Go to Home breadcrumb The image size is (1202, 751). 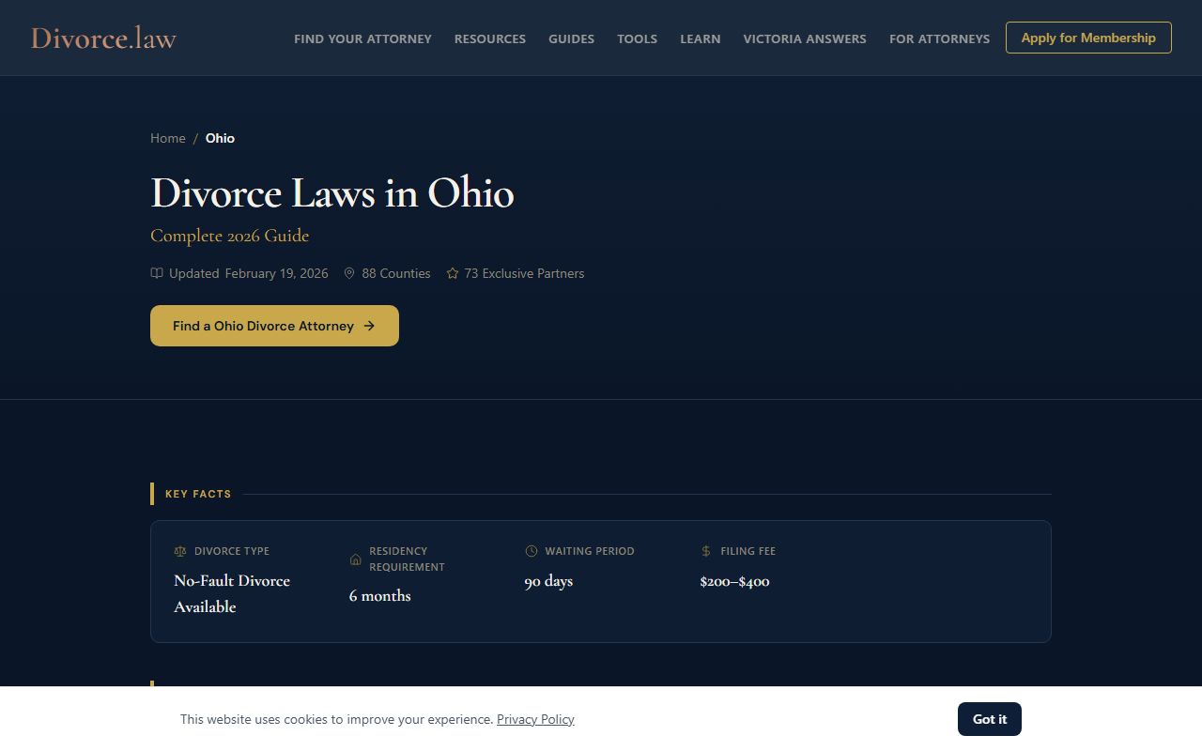coord(168,138)
